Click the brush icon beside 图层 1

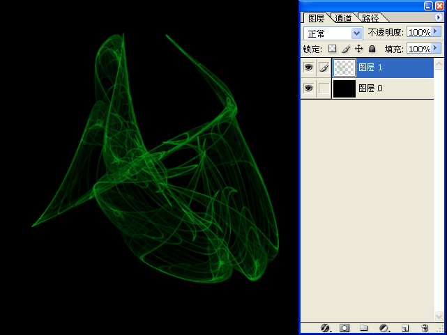(x=324, y=68)
